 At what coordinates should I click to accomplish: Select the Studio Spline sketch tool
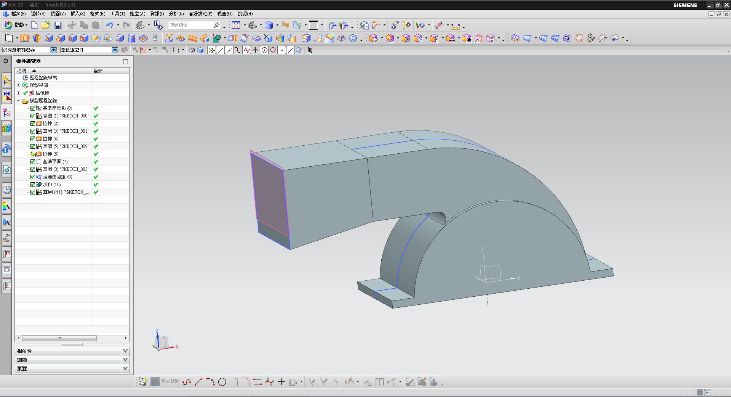point(269,382)
